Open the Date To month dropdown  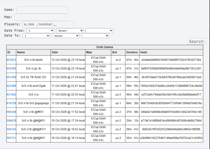pos(66,36)
